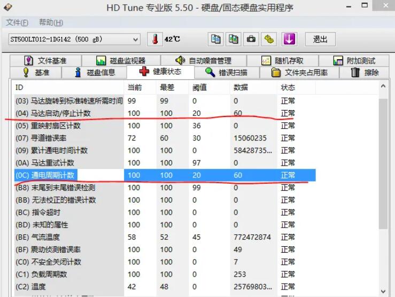Select row (BE) 气流温度
This screenshot has height=297, width=395.
(x=165, y=237)
